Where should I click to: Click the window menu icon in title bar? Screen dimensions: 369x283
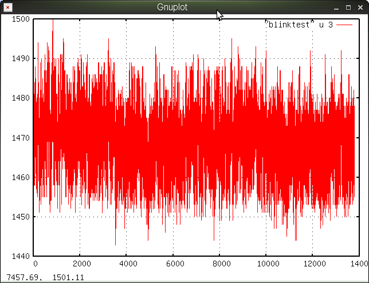click(7, 7)
